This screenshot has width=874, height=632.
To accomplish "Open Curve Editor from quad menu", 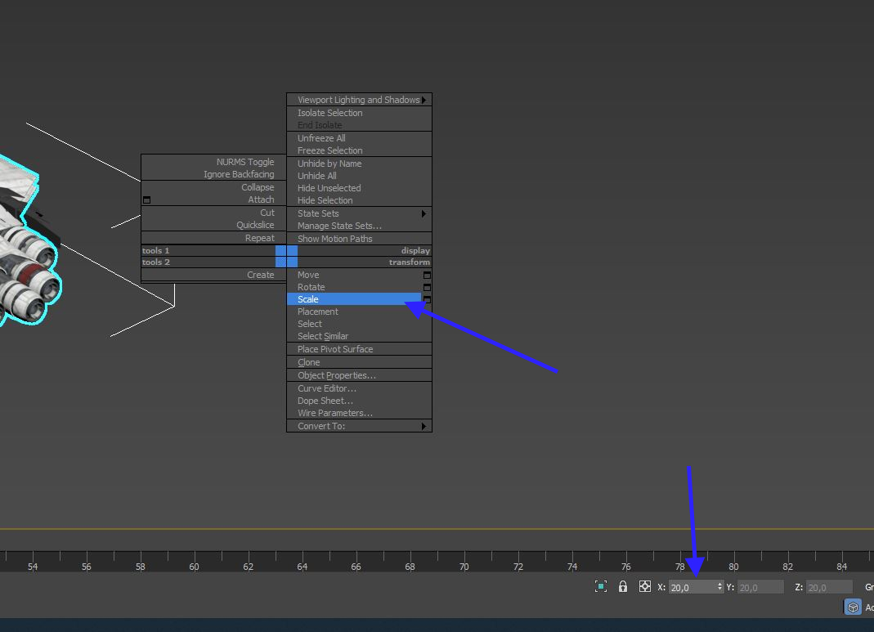I will pos(326,388).
